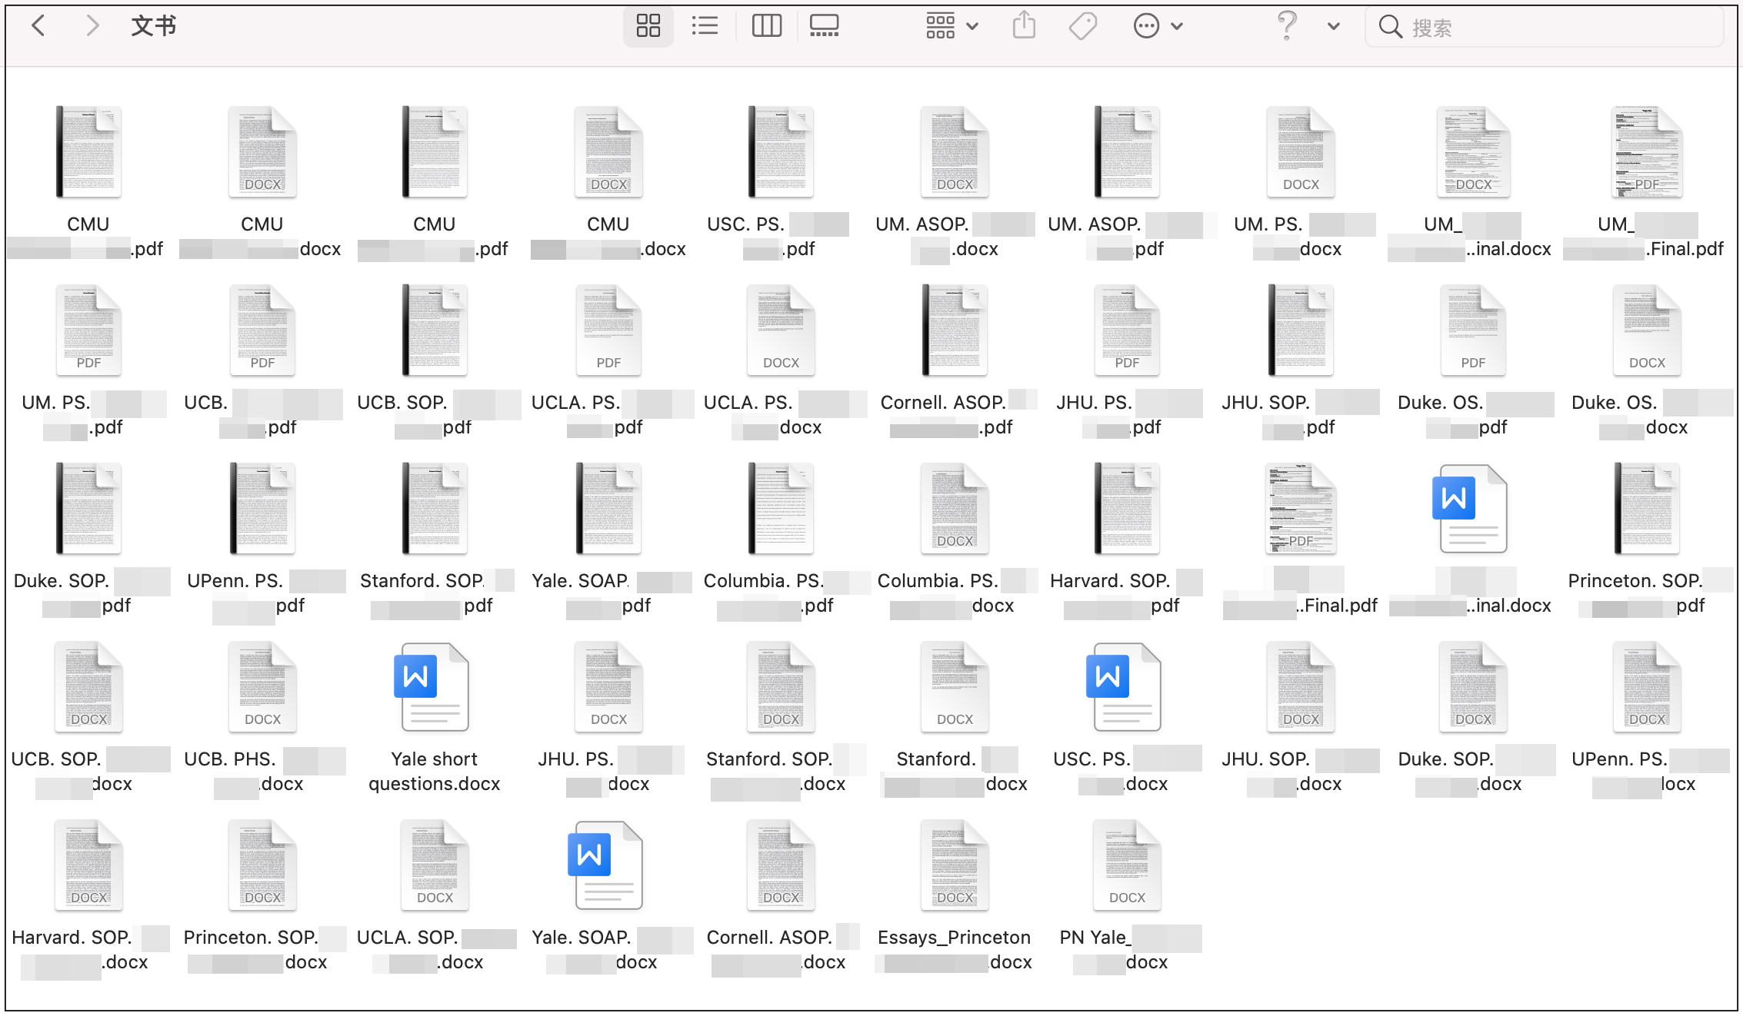Image resolution: width=1743 pixels, height=1016 pixels.
Task: Switch to column view
Action: point(766,26)
